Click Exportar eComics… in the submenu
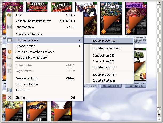The width and height of the screenshot is (163, 123). tap(109, 41)
